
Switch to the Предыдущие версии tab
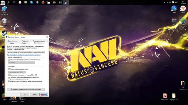[x=39, y=41]
